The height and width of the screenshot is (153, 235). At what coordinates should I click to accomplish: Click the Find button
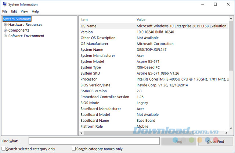[179, 141]
